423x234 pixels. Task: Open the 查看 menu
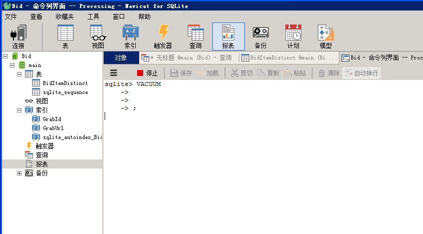click(36, 16)
